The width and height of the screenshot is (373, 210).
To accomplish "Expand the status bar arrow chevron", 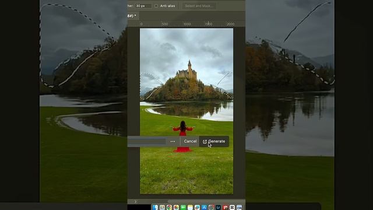I will [136, 202].
